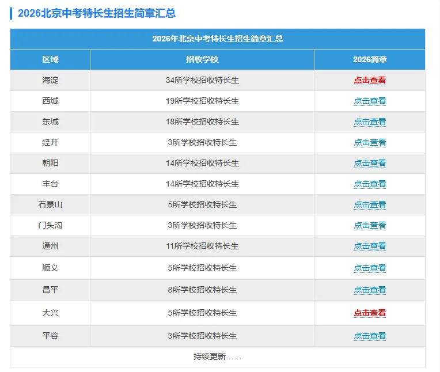Click the 持续更新…… footer text
Viewport: 440px width, 372px height.
coord(217,356)
